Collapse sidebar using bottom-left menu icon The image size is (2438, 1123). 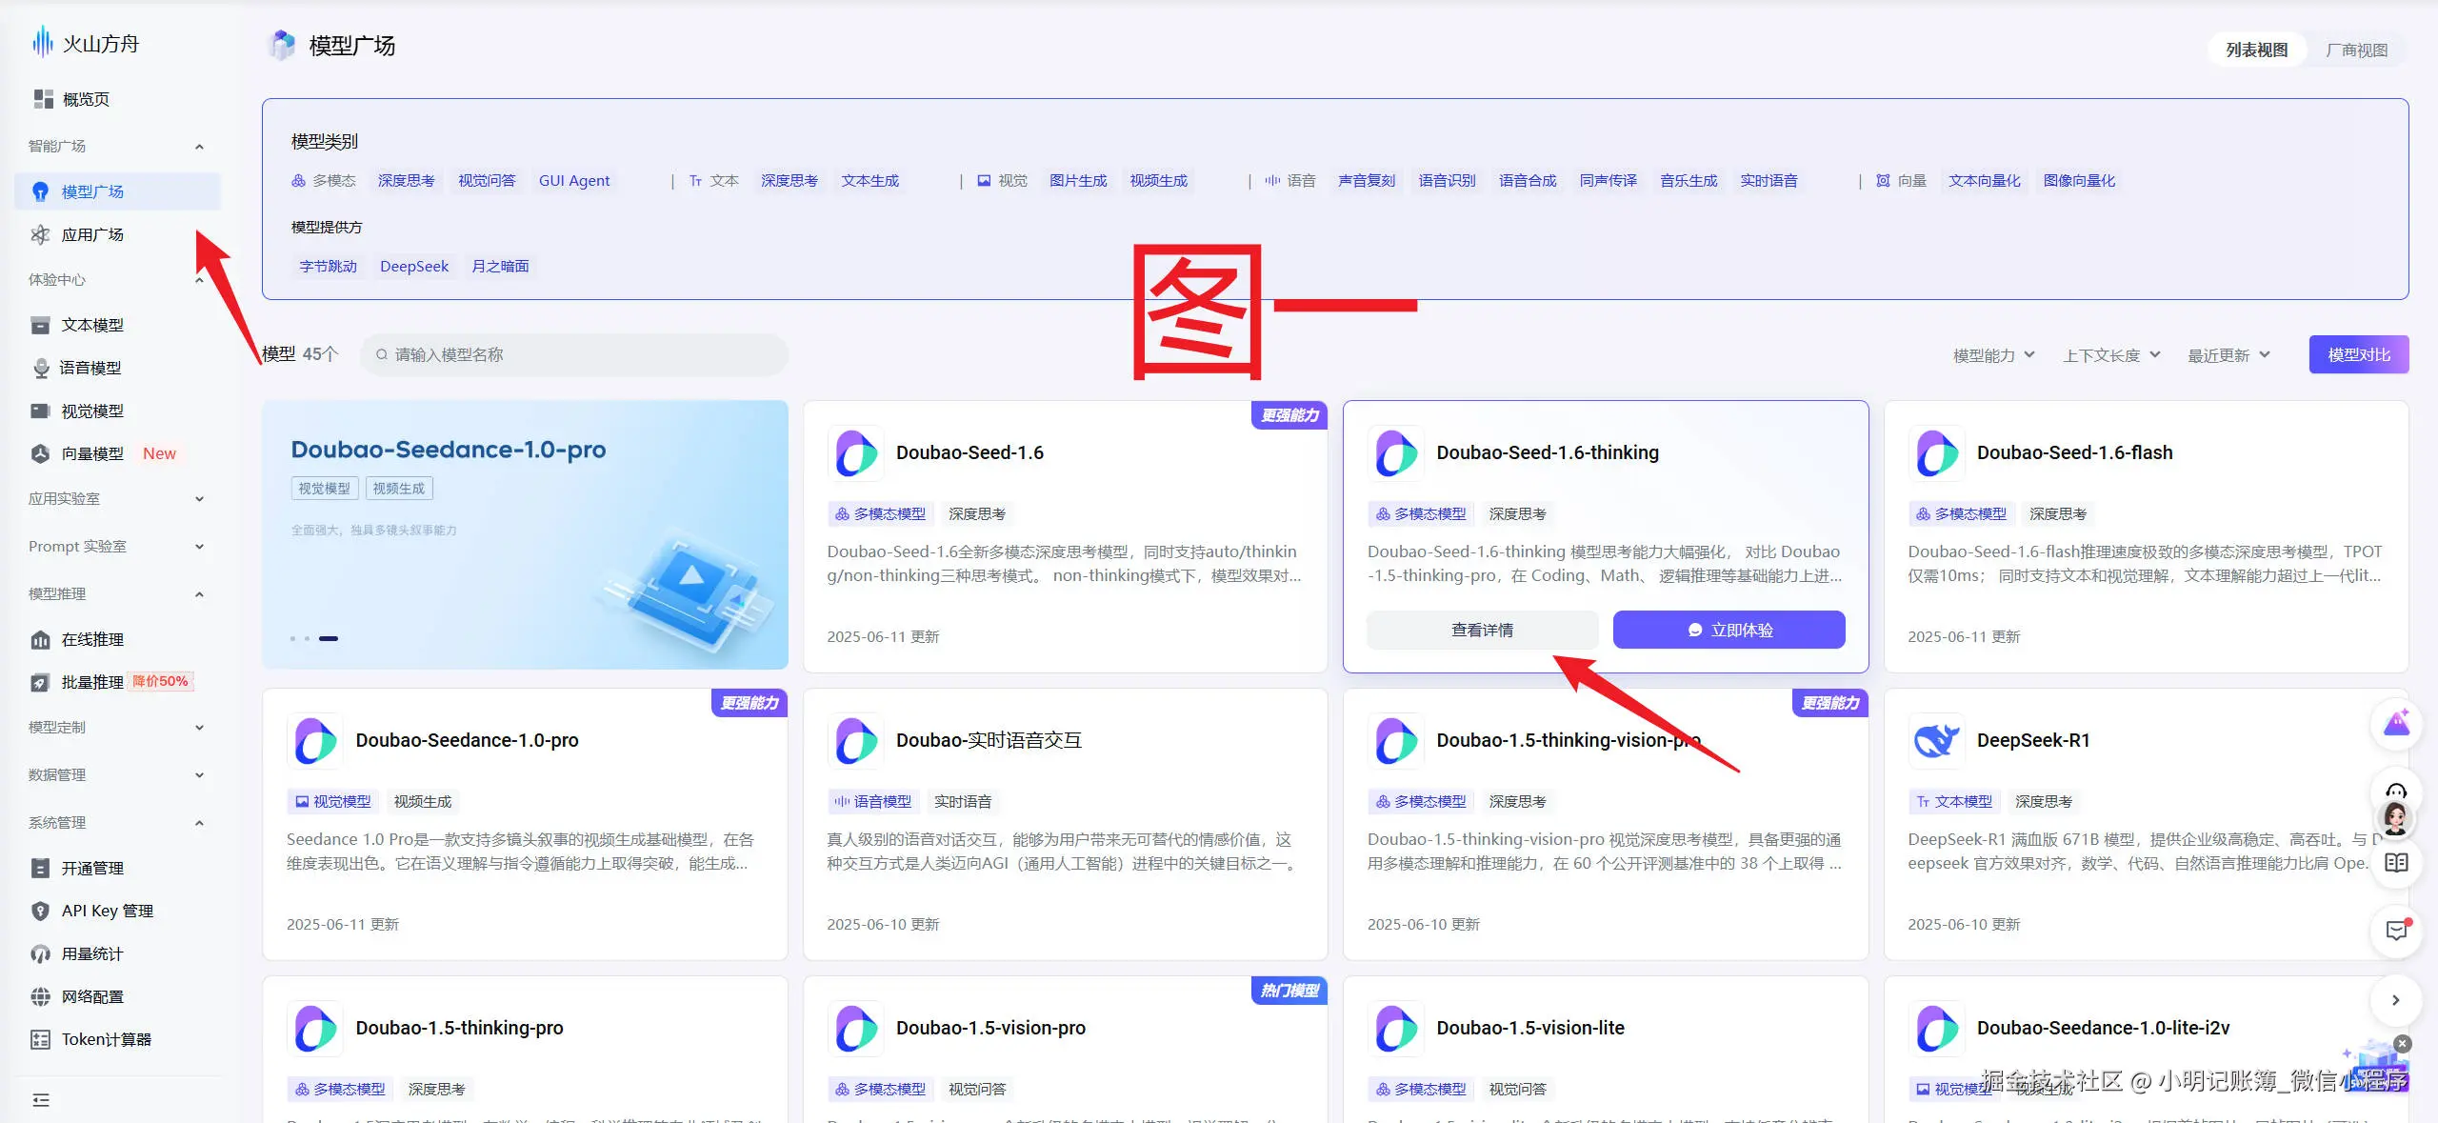[41, 1100]
